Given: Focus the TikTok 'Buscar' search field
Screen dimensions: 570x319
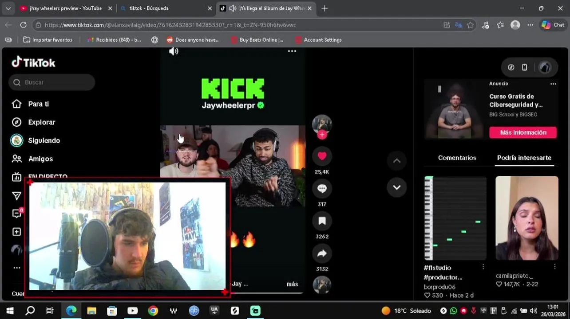Looking at the screenshot, I should click(x=52, y=82).
